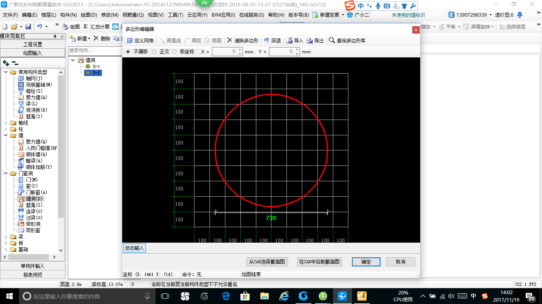Image resolution: width=542 pixels, height=304 pixels.
Task: Click the expand-all plus icon in navigator
Action: tap(6, 63)
